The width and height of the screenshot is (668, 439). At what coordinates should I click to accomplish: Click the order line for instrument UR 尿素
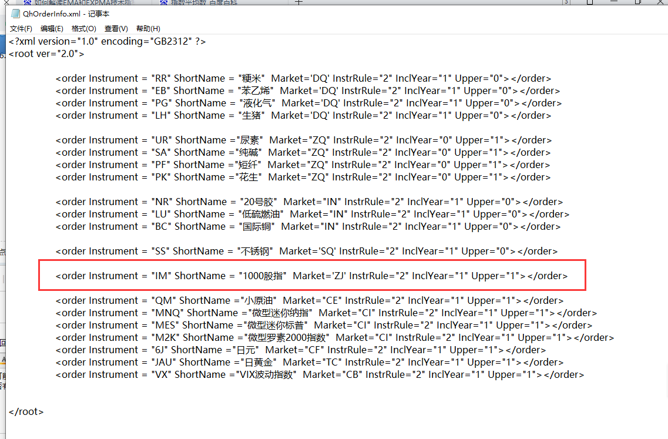point(304,140)
